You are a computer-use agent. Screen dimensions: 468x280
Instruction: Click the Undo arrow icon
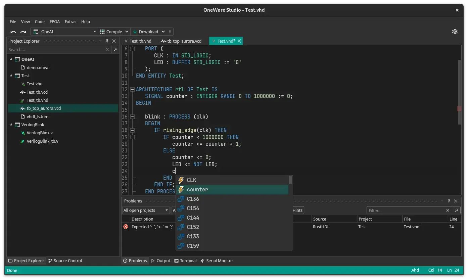point(13,31)
